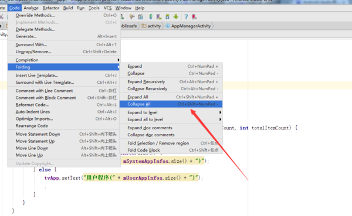Open the Window menu
This screenshot has width=352, height=216.
pos(123,8)
